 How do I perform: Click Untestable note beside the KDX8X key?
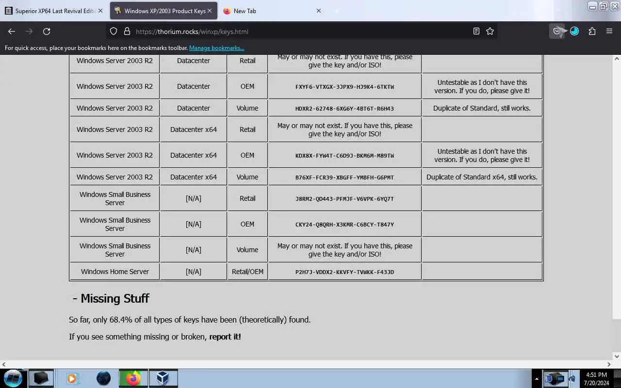click(482, 155)
